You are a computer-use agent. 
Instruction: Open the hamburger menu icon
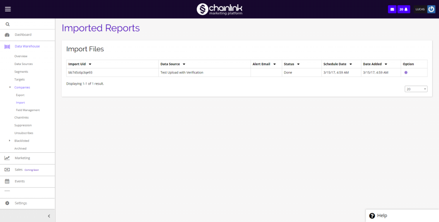(x=8, y=9)
